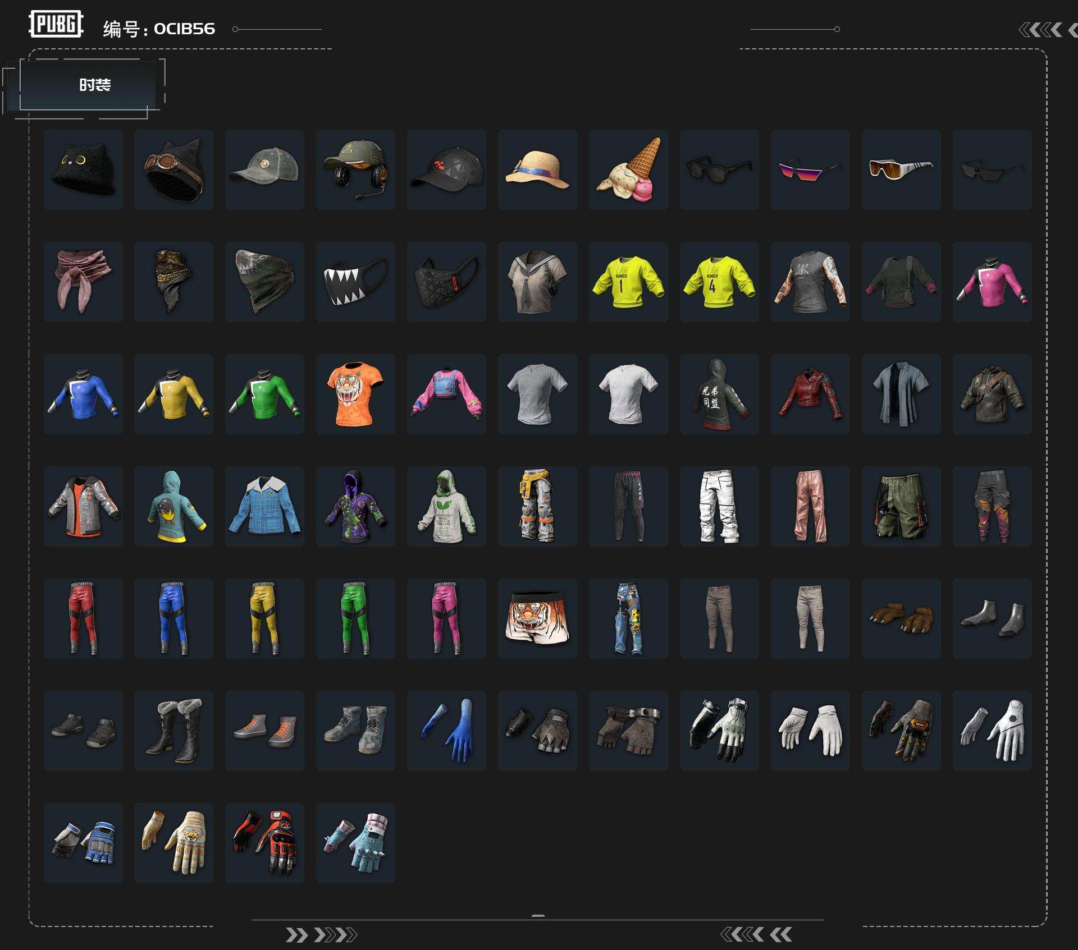Select the blue latex gloves
The width and height of the screenshot is (1078, 950).
[446, 731]
